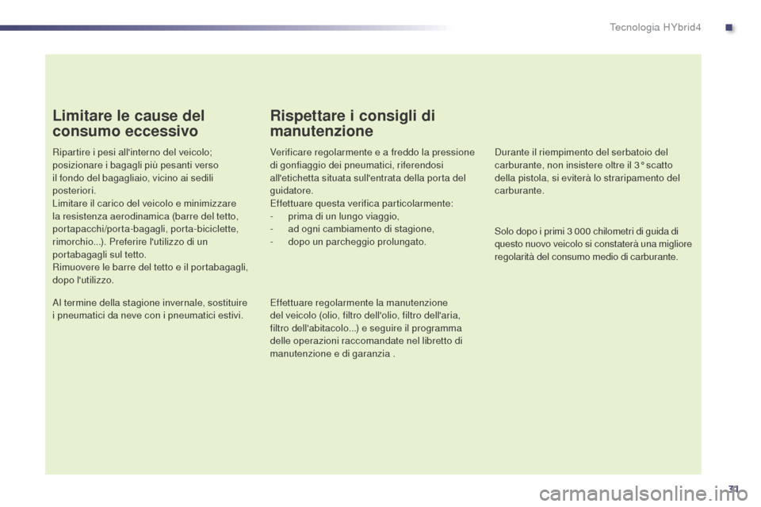Click bullet 'dopo un parcheggio prolungato.'

358,242
